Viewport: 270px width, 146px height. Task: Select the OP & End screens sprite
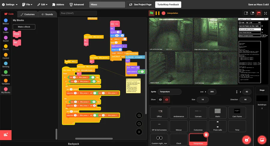point(159,126)
